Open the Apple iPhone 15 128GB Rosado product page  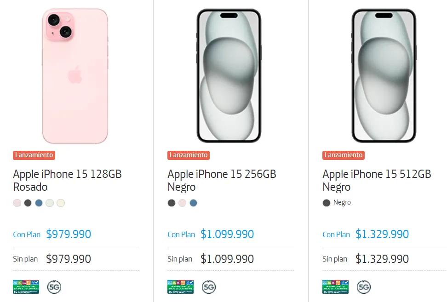coord(67,180)
